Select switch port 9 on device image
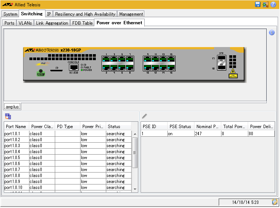 pyautogui.click(x=148, y=59)
